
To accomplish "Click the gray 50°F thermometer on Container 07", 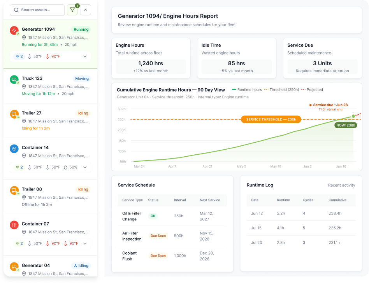I will click(x=30, y=243).
